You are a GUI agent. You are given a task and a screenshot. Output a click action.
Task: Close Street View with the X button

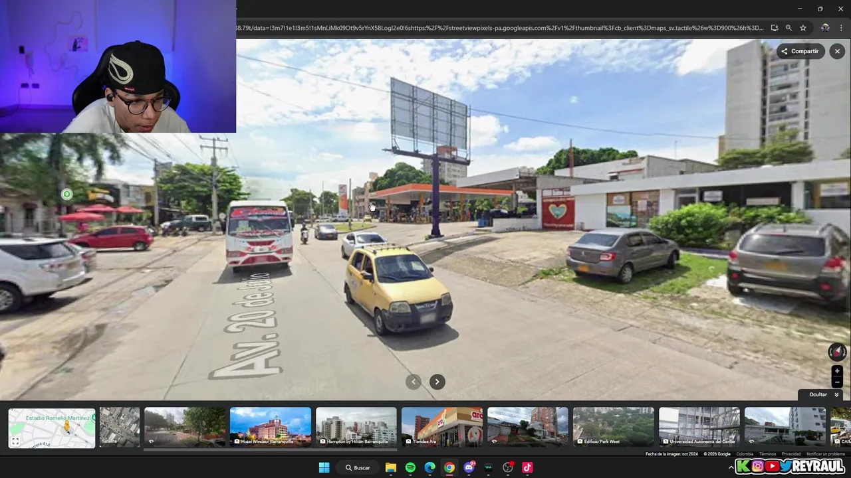837,51
